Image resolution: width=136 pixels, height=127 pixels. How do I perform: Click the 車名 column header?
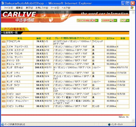[20, 38]
